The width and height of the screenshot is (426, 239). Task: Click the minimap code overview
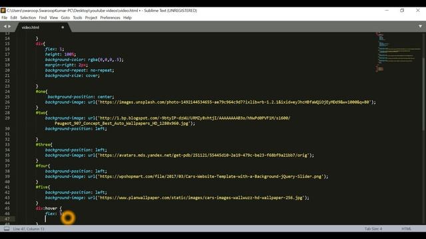pos(398,52)
